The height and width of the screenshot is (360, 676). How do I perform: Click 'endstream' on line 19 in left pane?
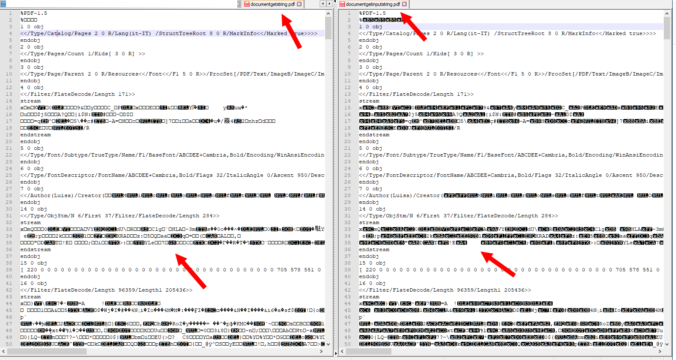(x=35, y=135)
